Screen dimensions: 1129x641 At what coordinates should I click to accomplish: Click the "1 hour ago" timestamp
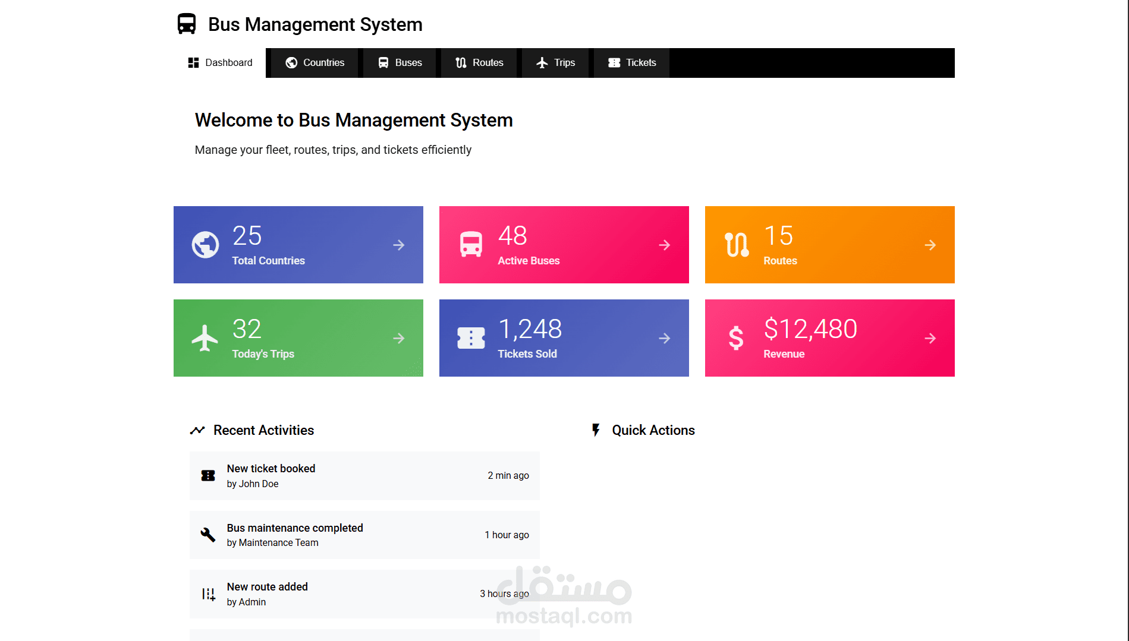tap(507, 535)
